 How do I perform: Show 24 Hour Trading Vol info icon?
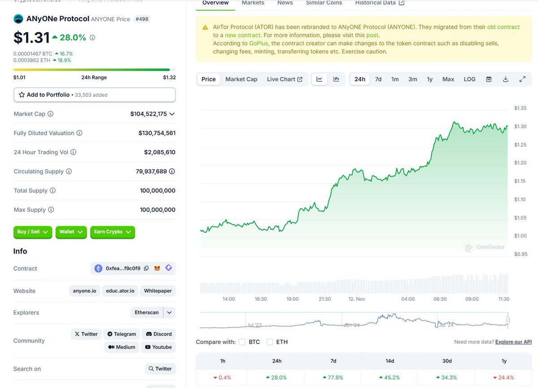point(74,152)
